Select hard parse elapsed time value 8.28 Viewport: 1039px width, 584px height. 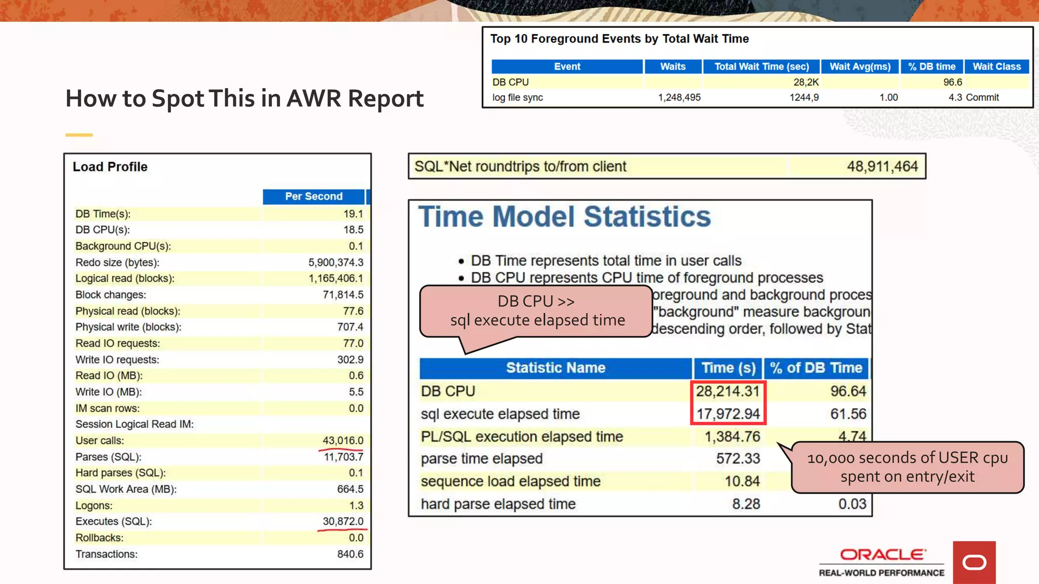point(746,504)
